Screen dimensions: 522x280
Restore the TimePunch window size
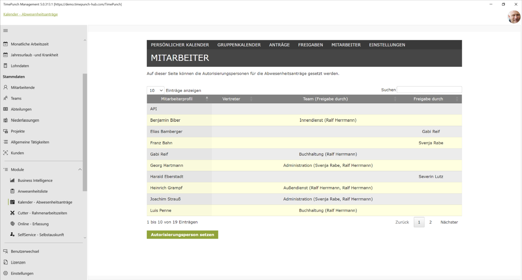503,4
